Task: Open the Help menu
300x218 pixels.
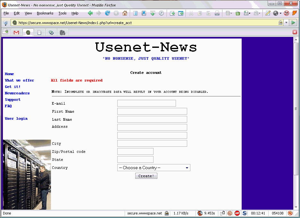Action: pyautogui.click(x=75, y=13)
